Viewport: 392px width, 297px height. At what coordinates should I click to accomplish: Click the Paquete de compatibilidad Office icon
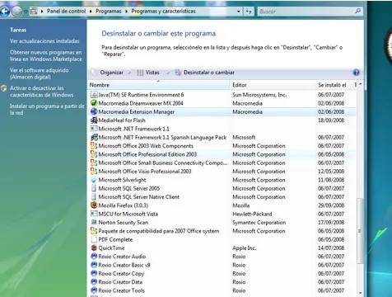94,231
